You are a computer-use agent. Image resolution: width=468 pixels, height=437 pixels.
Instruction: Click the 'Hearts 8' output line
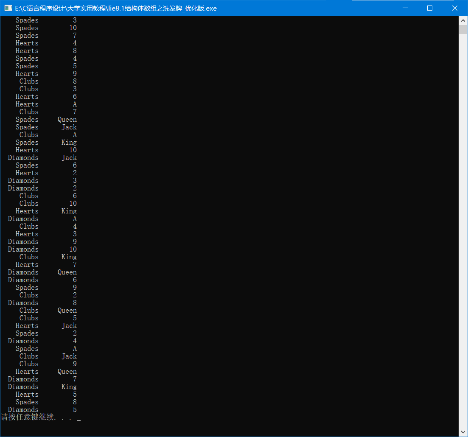[46, 51]
